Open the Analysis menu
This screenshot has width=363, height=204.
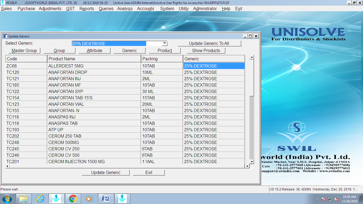click(125, 8)
